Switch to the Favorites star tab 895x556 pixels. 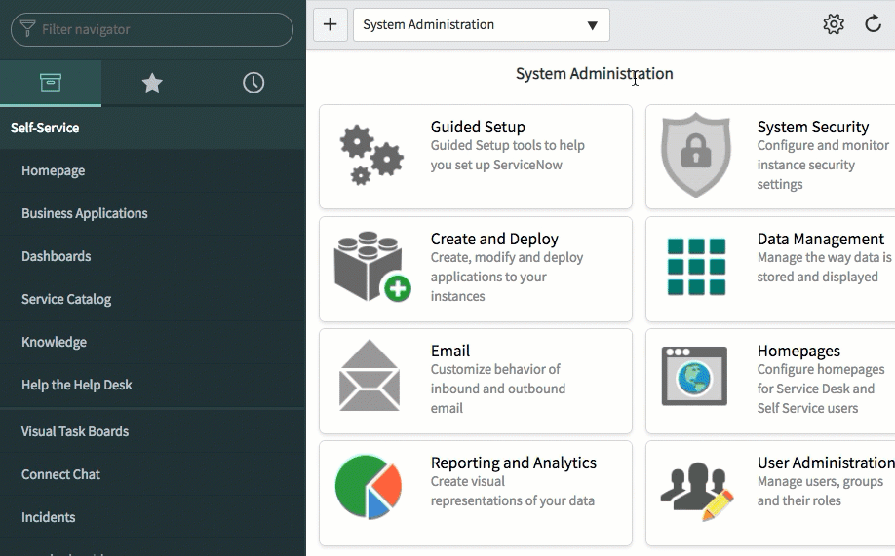coord(152,83)
